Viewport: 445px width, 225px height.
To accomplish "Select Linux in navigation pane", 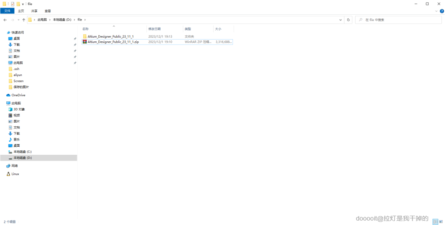I will tap(15, 174).
